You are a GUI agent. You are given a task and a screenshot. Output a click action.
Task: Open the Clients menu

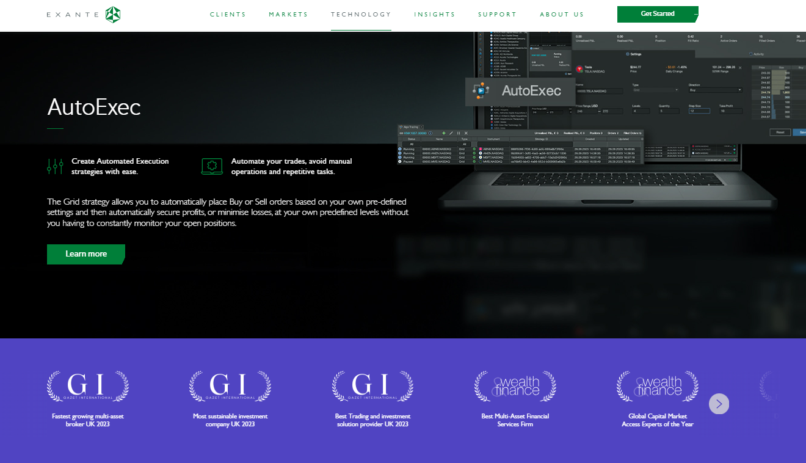coord(228,15)
